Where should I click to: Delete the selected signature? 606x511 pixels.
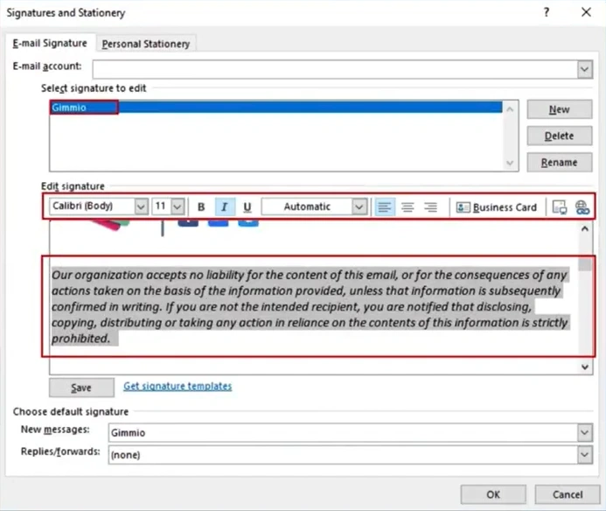pyautogui.click(x=560, y=136)
